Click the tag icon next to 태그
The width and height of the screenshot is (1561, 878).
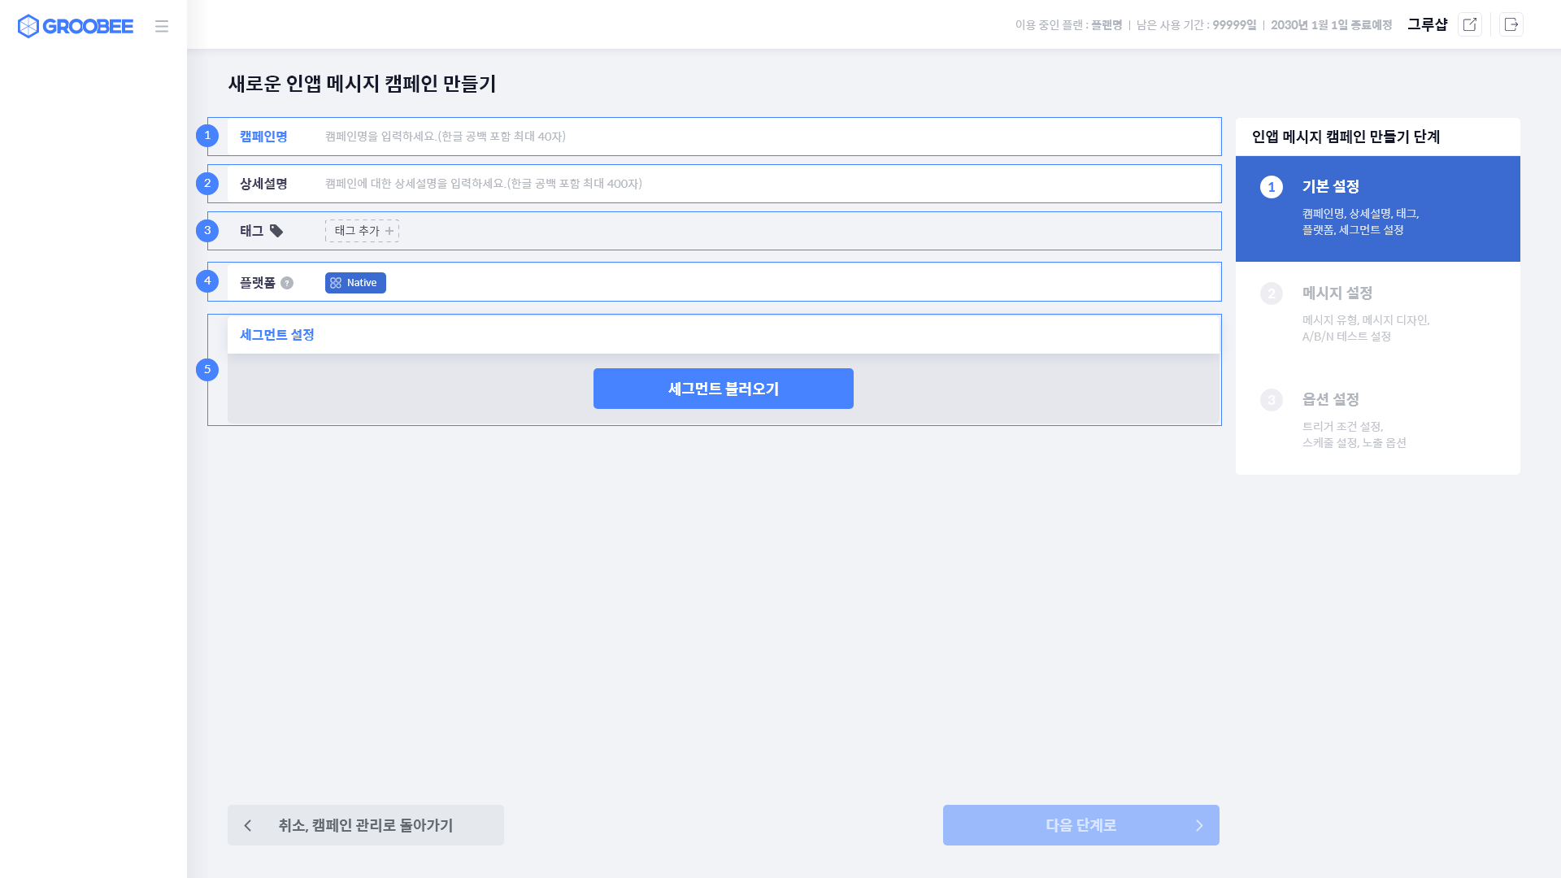276,231
